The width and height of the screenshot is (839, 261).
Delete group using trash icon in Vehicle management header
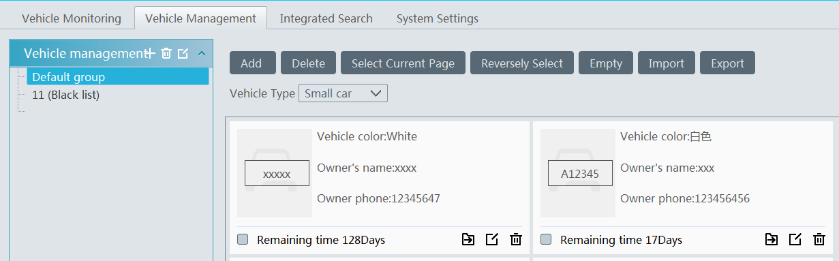(166, 53)
